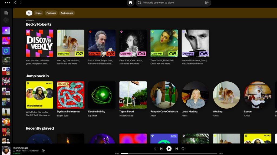Click the Home icon in top bar

click(130, 3)
